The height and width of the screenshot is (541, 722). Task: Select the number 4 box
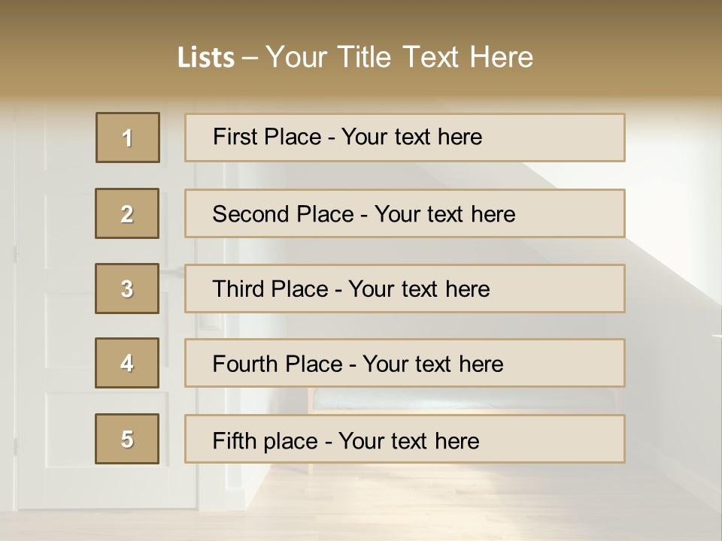[127, 364]
